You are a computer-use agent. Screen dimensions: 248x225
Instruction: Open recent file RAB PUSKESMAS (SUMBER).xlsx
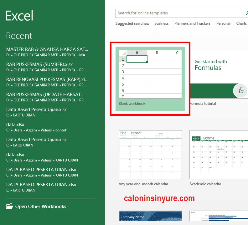click(46, 67)
